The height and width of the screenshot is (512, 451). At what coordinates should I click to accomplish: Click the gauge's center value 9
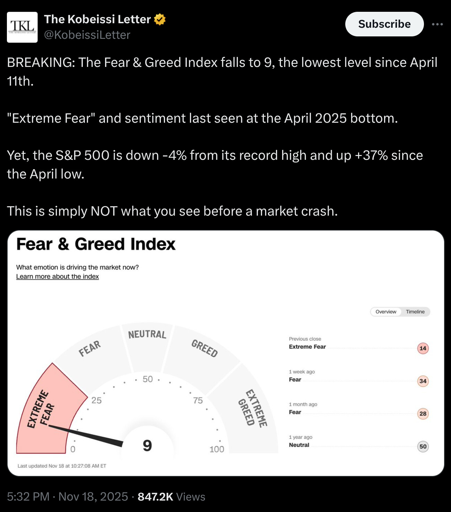[x=147, y=445]
